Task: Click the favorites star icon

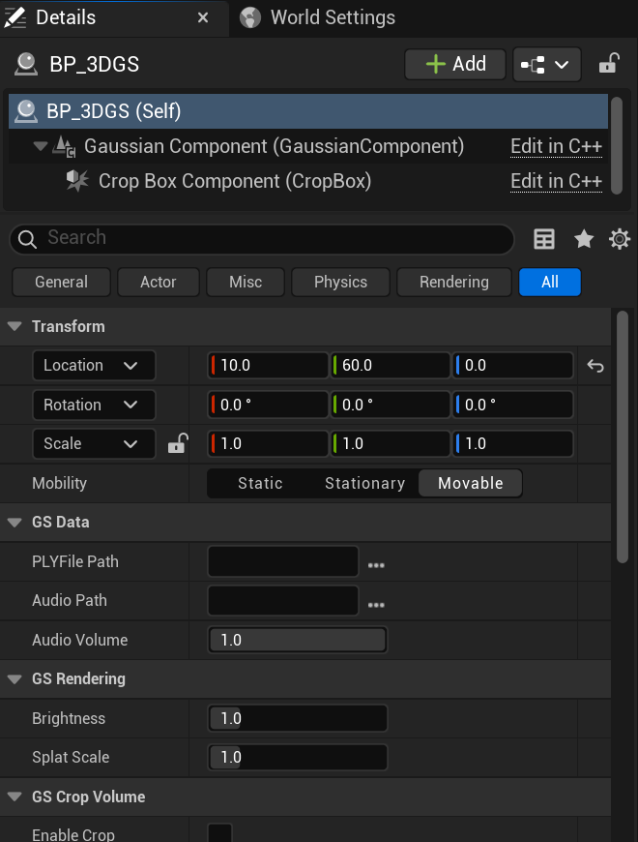Action: (x=582, y=238)
